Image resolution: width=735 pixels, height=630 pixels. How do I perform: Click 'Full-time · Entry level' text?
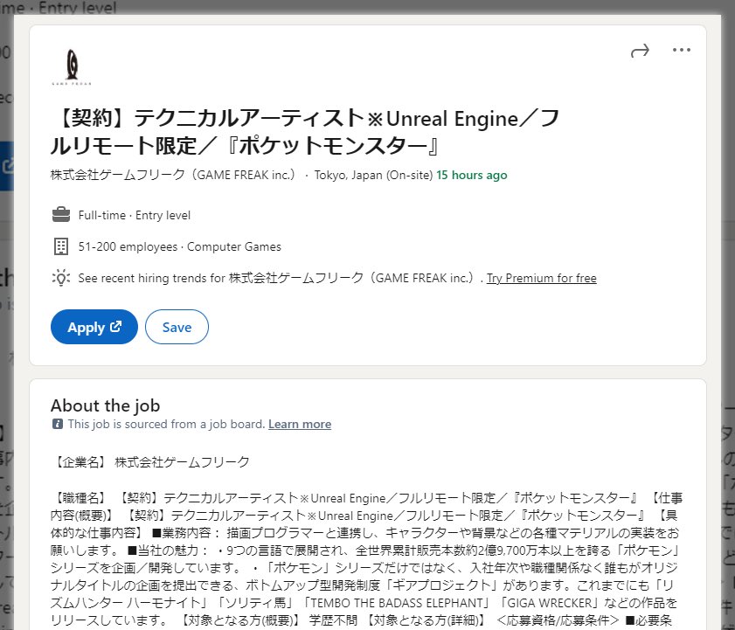click(135, 215)
